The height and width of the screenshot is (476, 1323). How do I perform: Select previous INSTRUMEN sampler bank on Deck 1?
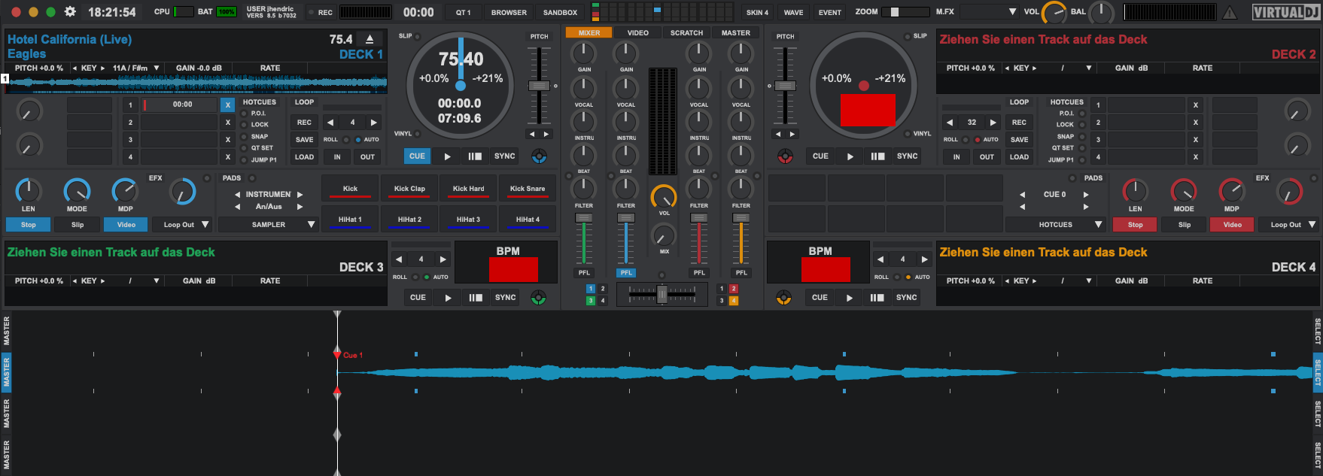(x=238, y=194)
